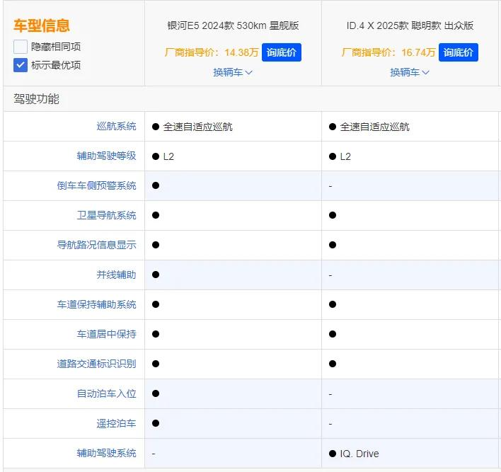Click the 驾驶功能 section header

(36, 99)
